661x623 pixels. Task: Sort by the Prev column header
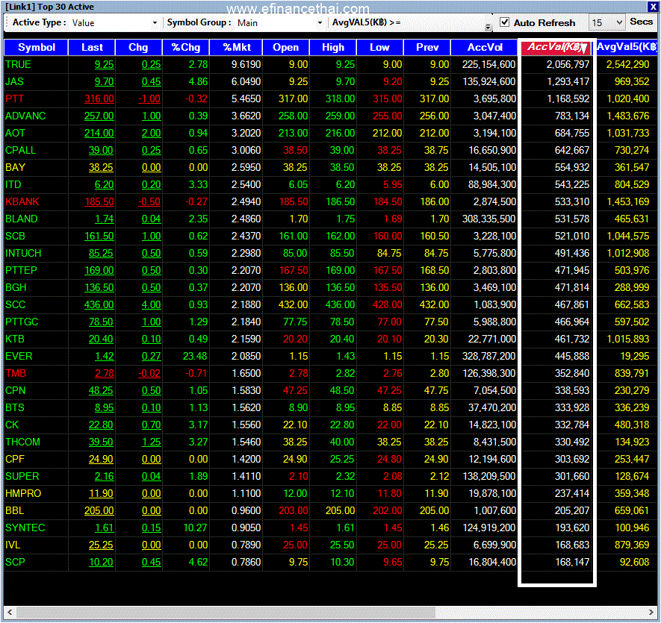427,47
